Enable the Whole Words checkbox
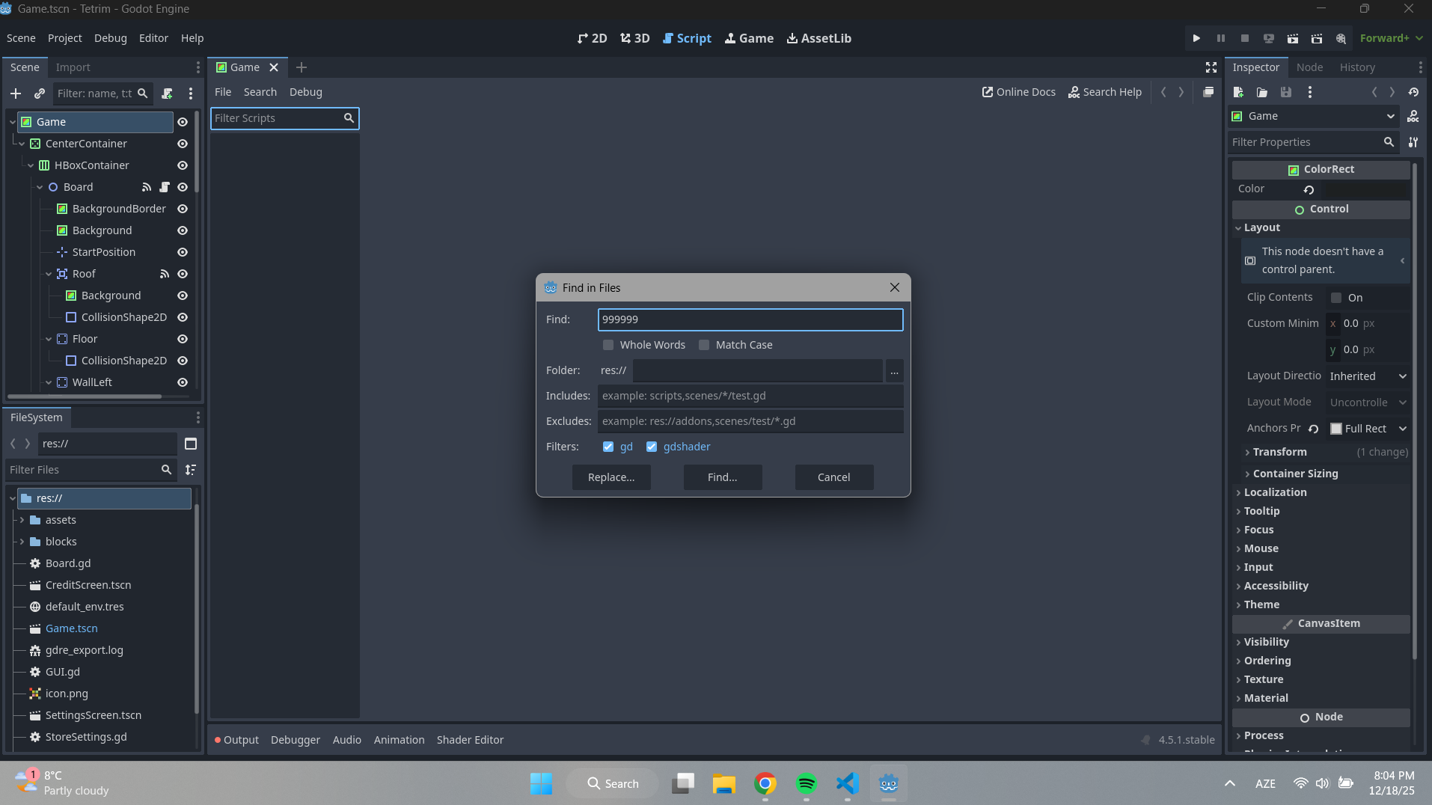This screenshot has height=805, width=1432. 608,345
